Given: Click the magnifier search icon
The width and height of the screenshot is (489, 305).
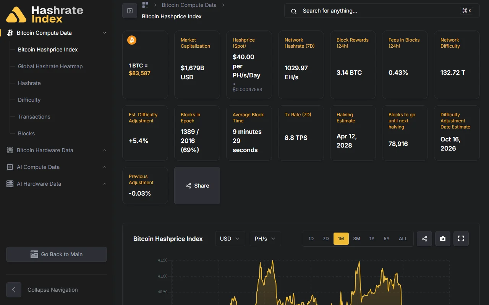Looking at the screenshot, I should coord(294,11).
